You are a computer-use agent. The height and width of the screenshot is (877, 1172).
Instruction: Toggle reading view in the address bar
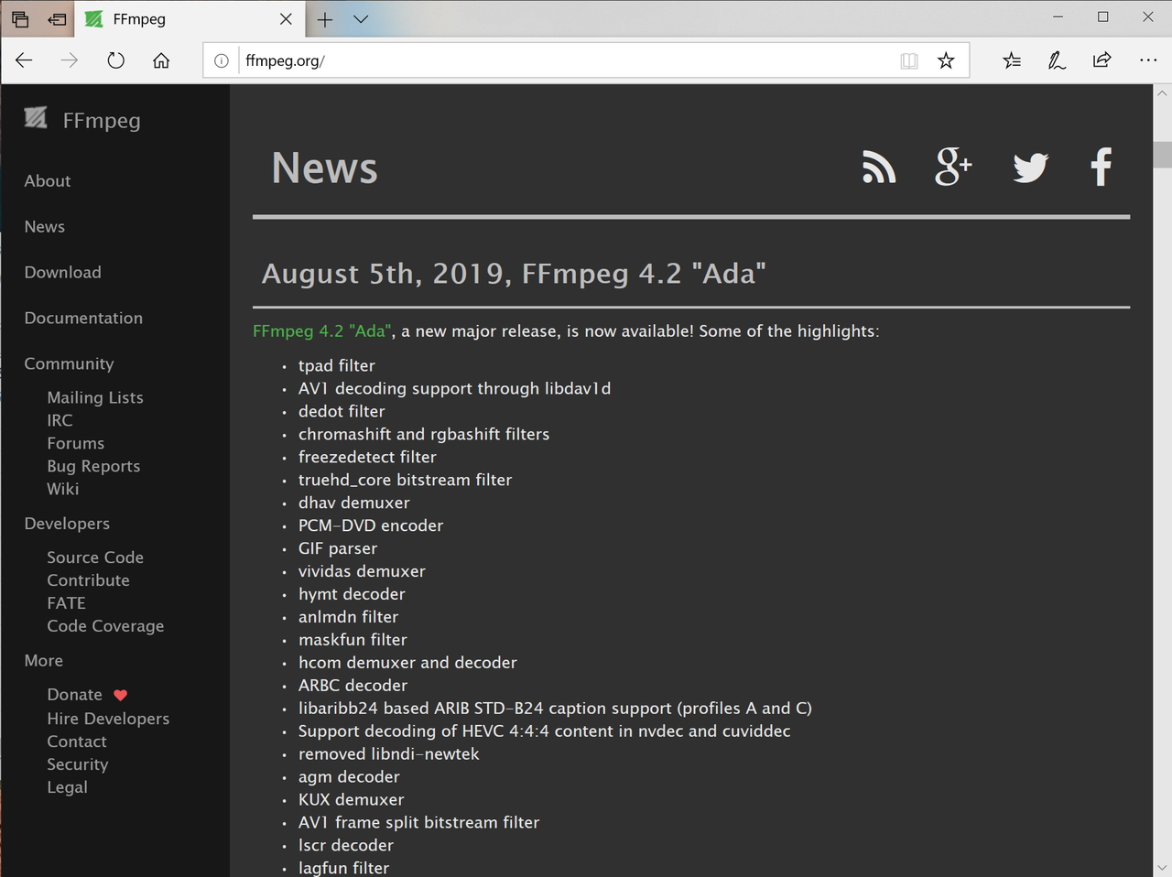pyautogui.click(x=908, y=60)
